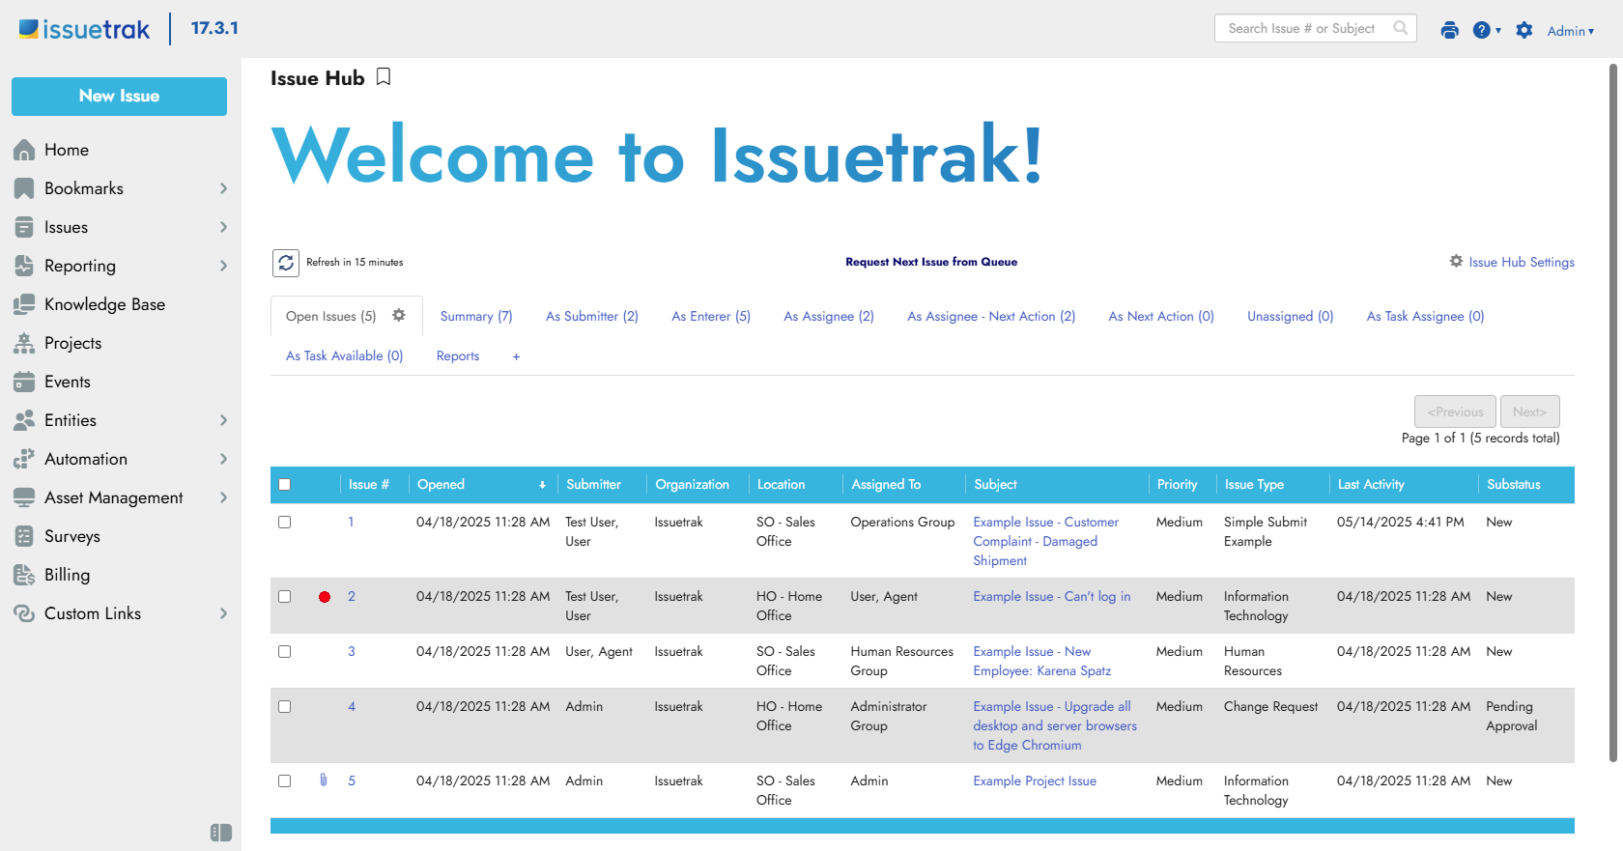Open Knowledge Base from the sidebar icon

tap(24, 304)
